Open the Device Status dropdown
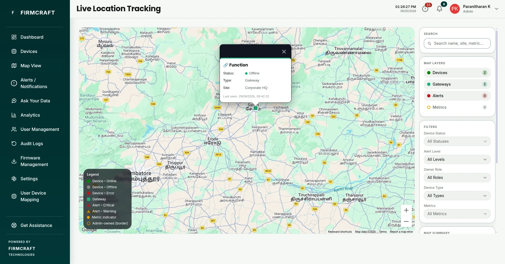The width and height of the screenshot is (505, 264). [x=457, y=141]
